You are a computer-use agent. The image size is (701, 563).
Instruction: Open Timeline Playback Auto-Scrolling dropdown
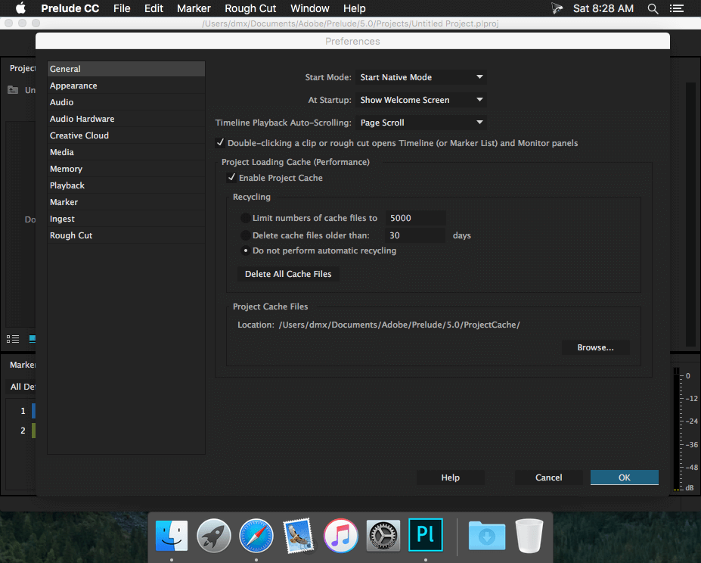pos(421,123)
